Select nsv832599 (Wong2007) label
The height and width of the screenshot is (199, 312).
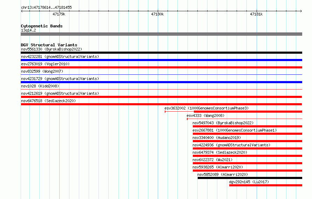click(x=42, y=71)
